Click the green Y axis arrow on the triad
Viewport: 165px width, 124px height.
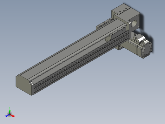10,112
